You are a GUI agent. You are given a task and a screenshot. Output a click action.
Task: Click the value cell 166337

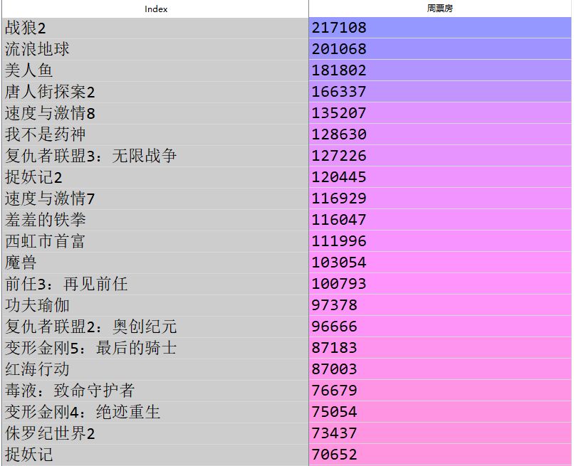(x=439, y=92)
